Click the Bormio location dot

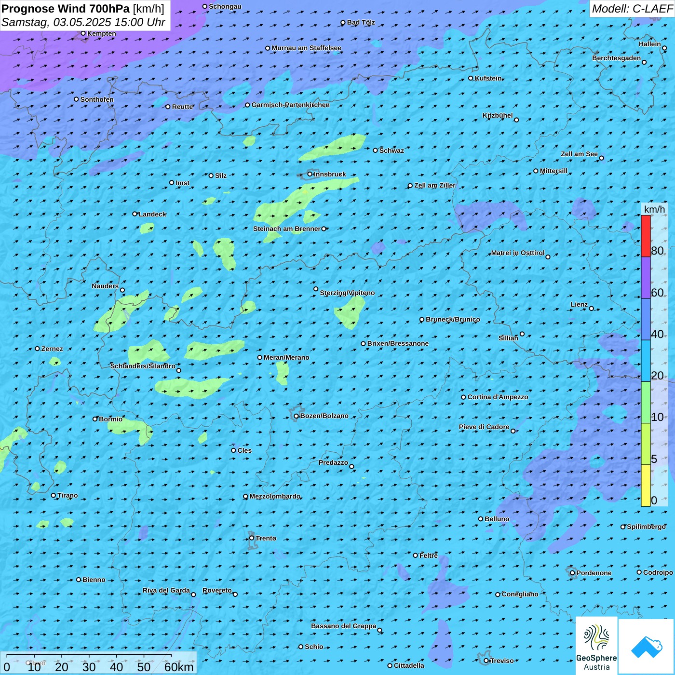pos(95,419)
